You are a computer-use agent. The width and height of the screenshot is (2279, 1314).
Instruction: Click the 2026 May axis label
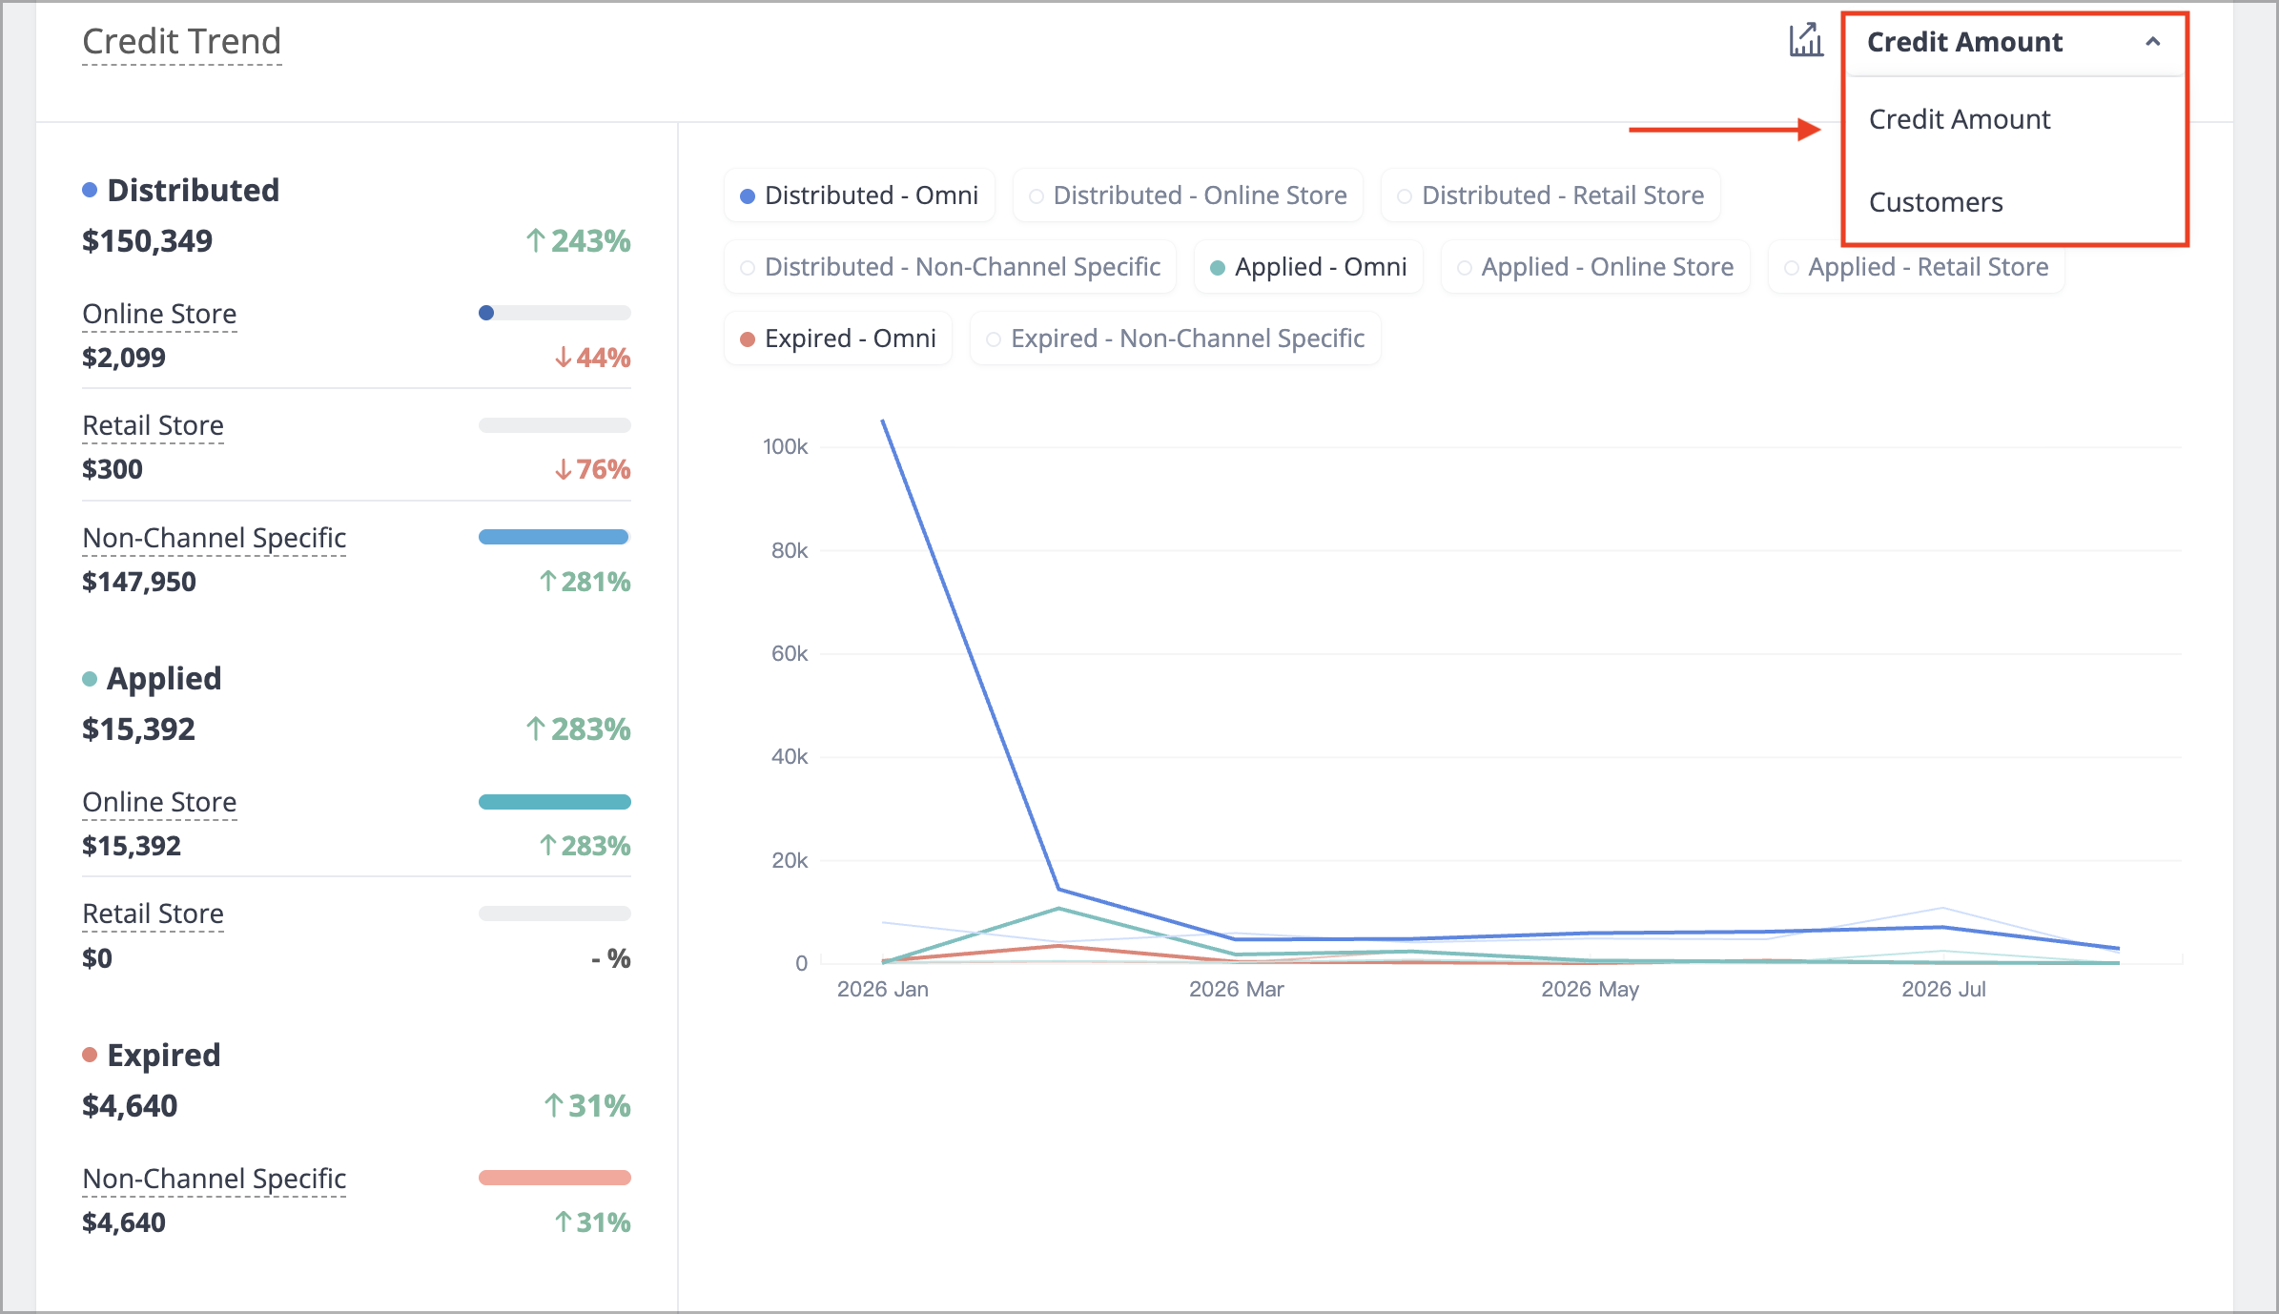(x=1591, y=989)
